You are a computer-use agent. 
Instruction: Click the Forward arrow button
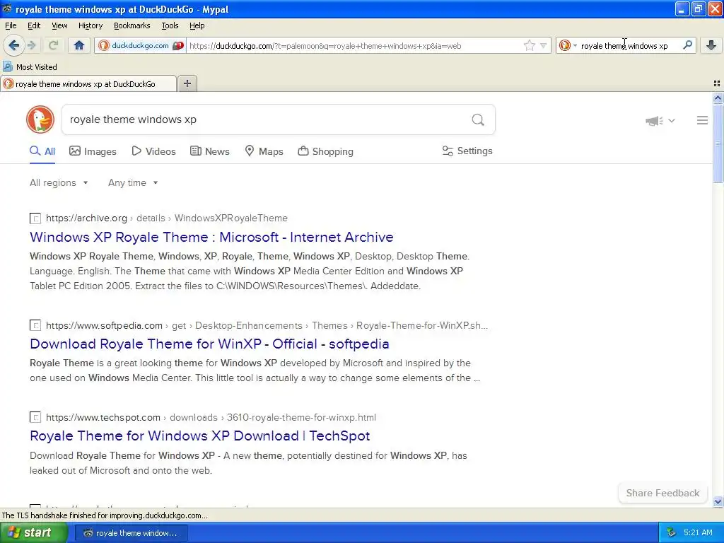[31, 45]
